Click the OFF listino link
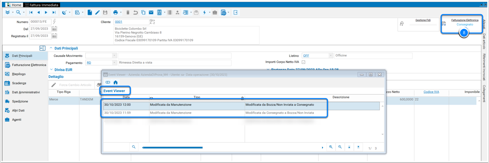Screen dimensions: 489x163 point(306,56)
